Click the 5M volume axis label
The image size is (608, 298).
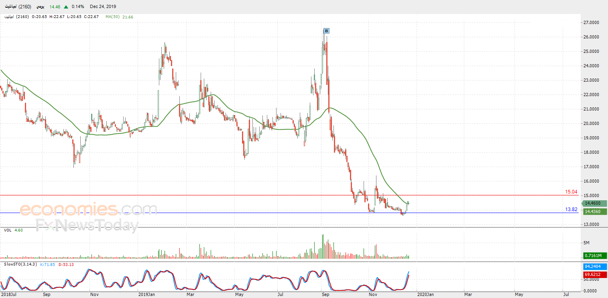point(586,243)
